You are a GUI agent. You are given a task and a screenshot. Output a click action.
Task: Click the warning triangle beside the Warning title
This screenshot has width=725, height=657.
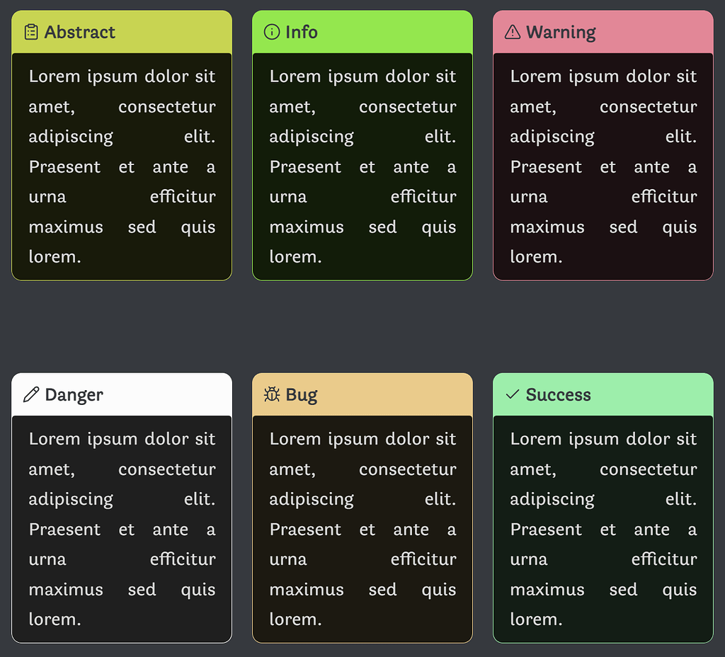coord(512,31)
